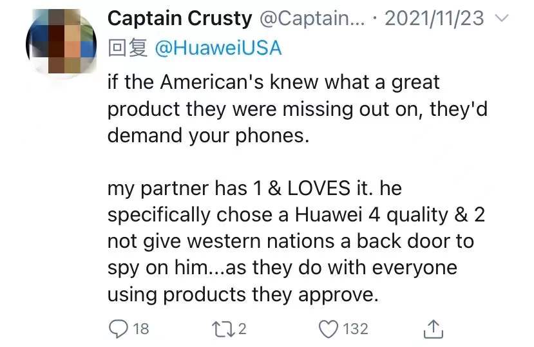Open the reply speech bubble icon
The height and width of the screenshot is (347, 534).
pyautogui.click(x=118, y=329)
